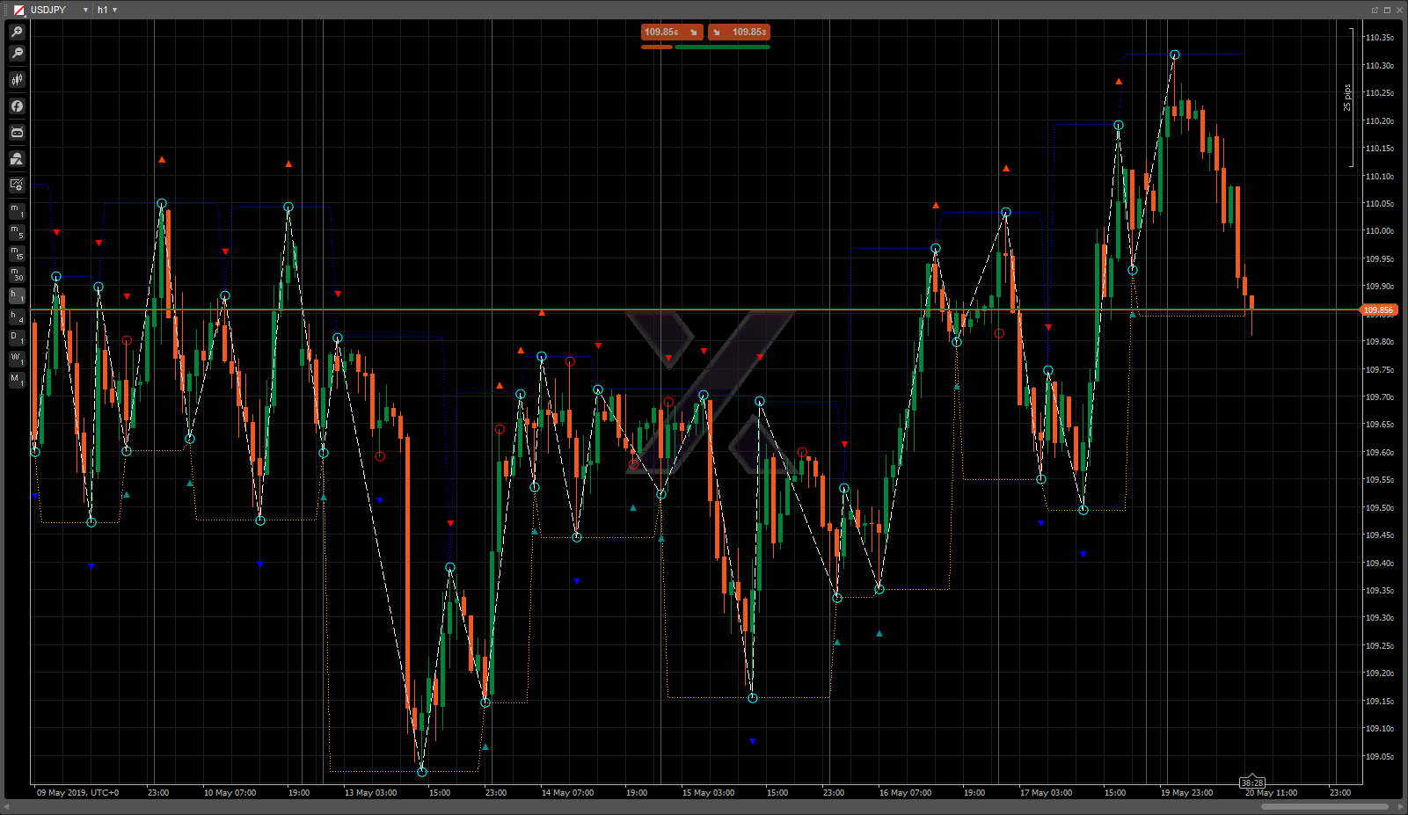The image size is (1408, 815).
Task: Open the h1 period dropdown
Action: (114, 10)
